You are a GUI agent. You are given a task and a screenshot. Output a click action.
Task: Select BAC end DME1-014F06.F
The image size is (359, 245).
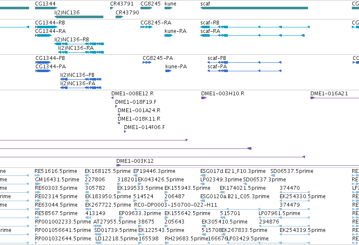click(x=144, y=127)
